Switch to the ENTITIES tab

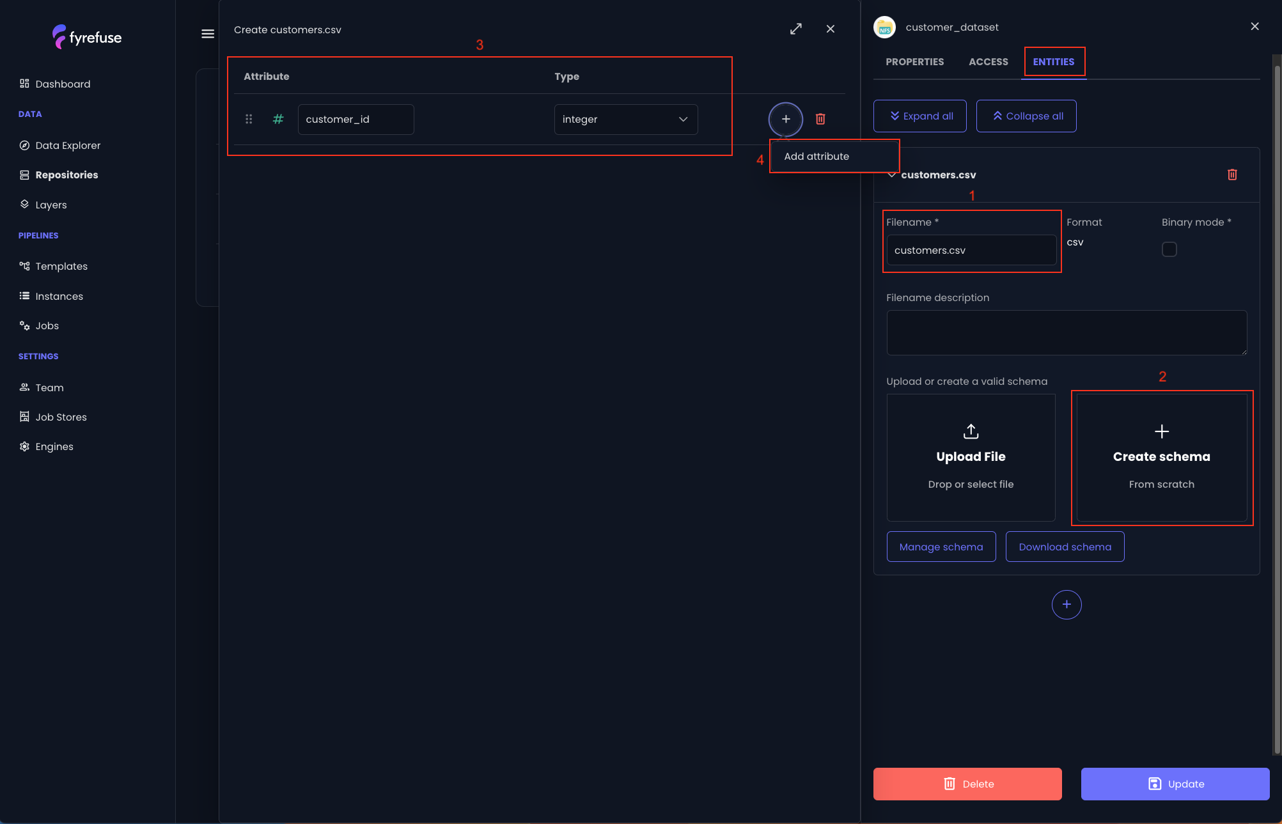[x=1053, y=62]
